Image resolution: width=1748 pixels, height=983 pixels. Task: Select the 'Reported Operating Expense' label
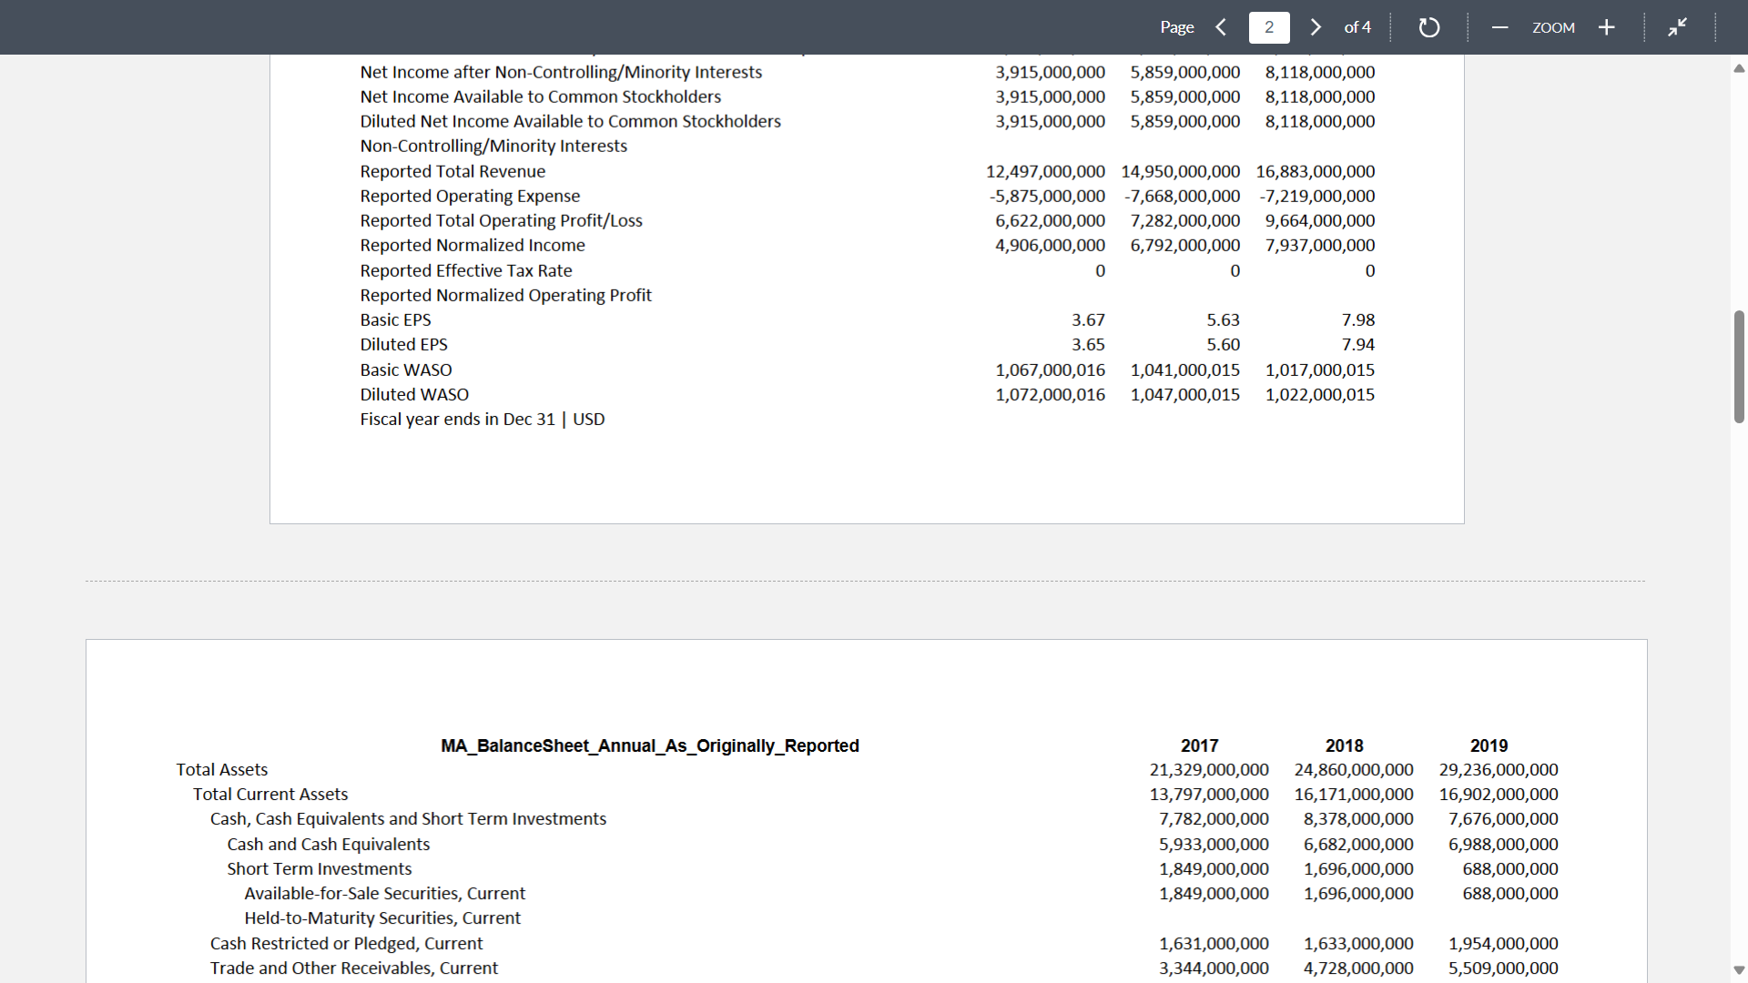(470, 196)
